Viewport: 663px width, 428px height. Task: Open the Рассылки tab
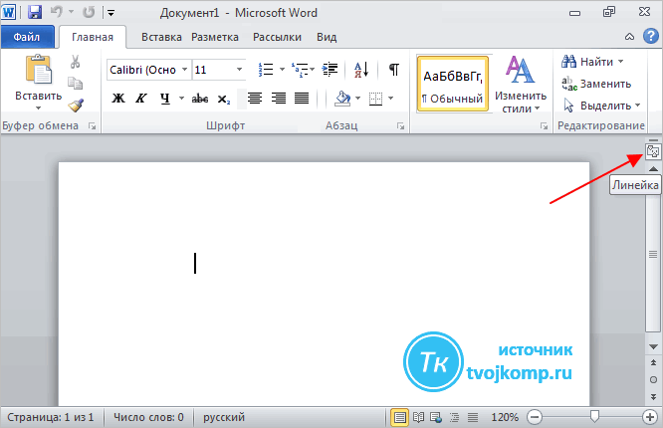pyautogui.click(x=277, y=37)
